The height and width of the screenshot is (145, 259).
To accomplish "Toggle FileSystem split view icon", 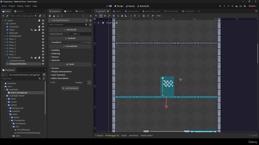I will pyautogui.click(x=44, y=75).
